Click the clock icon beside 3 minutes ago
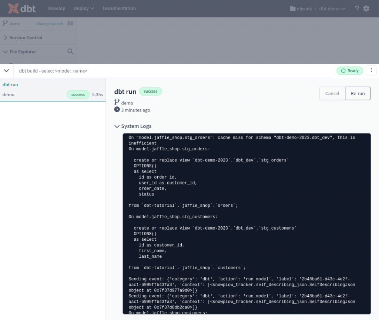The image size is (379, 320). [x=117, y=109]
